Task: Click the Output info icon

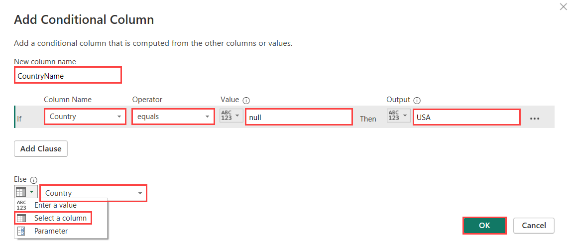Action: [x=417, y=100]
